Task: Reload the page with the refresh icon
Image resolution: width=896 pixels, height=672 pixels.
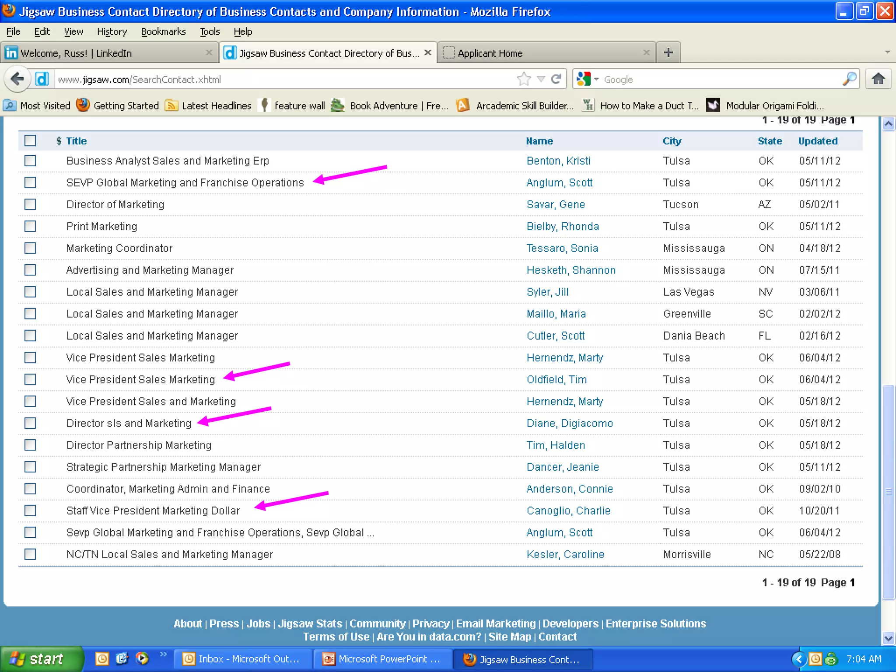Action: pyautogui.click(x=556, y=79)
